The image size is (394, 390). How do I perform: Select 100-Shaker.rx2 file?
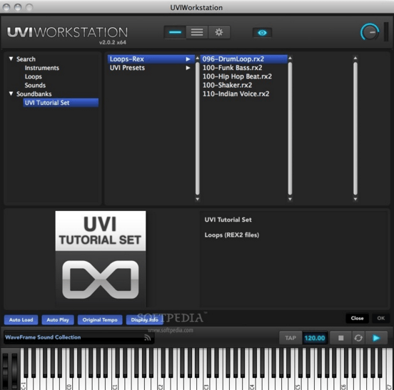pos(227,85)
